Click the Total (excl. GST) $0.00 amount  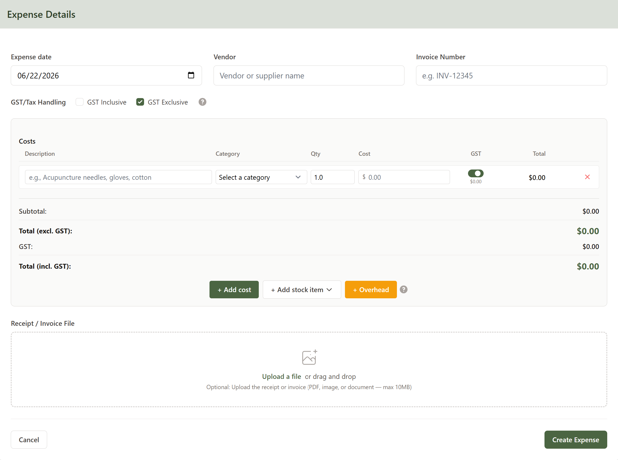pos(588,231)
